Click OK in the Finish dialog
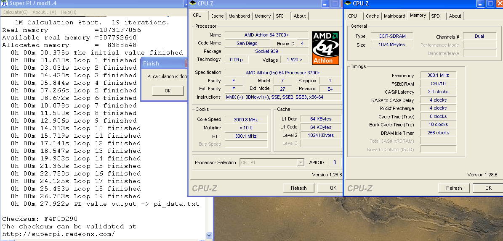The image size is (503, 241). [x=168, y=91]
